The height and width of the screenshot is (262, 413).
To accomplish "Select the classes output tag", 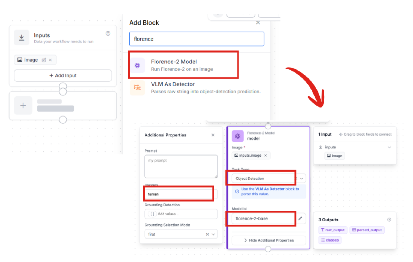I will (x=330, y=240).
